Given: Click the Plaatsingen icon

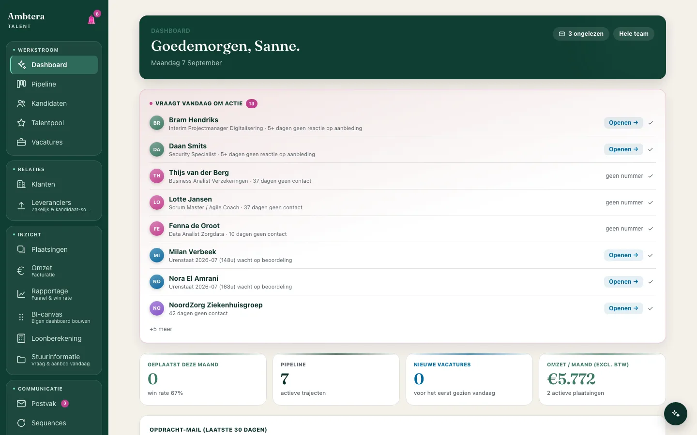Looking at the screenshot, I should coord(21,249).
